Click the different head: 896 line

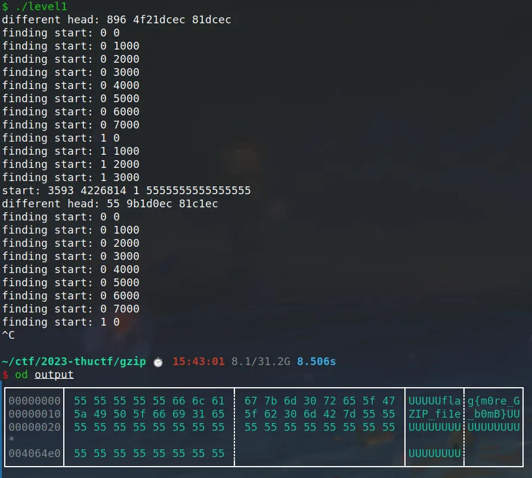coord(116,20)
